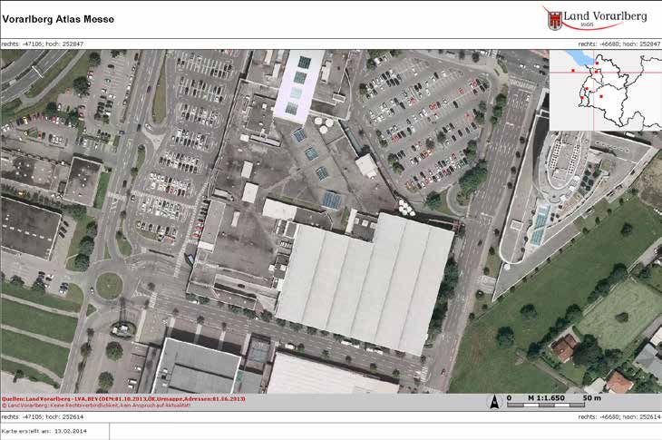Screen dimensions: 662x440
Task: Click the roundabout on the map
Action: [110, 286]
